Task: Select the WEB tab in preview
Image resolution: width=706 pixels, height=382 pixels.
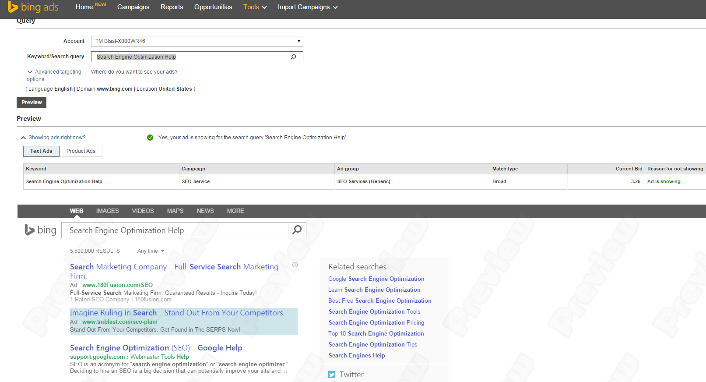Action: (77, 211)
